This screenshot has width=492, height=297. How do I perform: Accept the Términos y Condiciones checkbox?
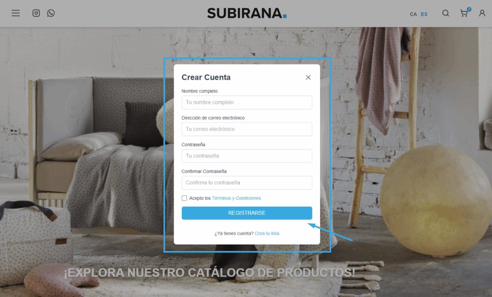184,198
